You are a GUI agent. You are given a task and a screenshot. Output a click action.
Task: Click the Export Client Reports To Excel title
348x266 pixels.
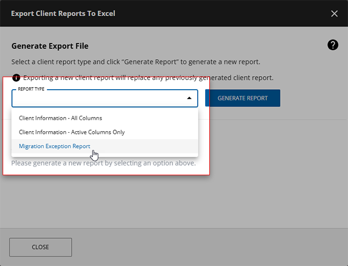[x=63, y=14]
